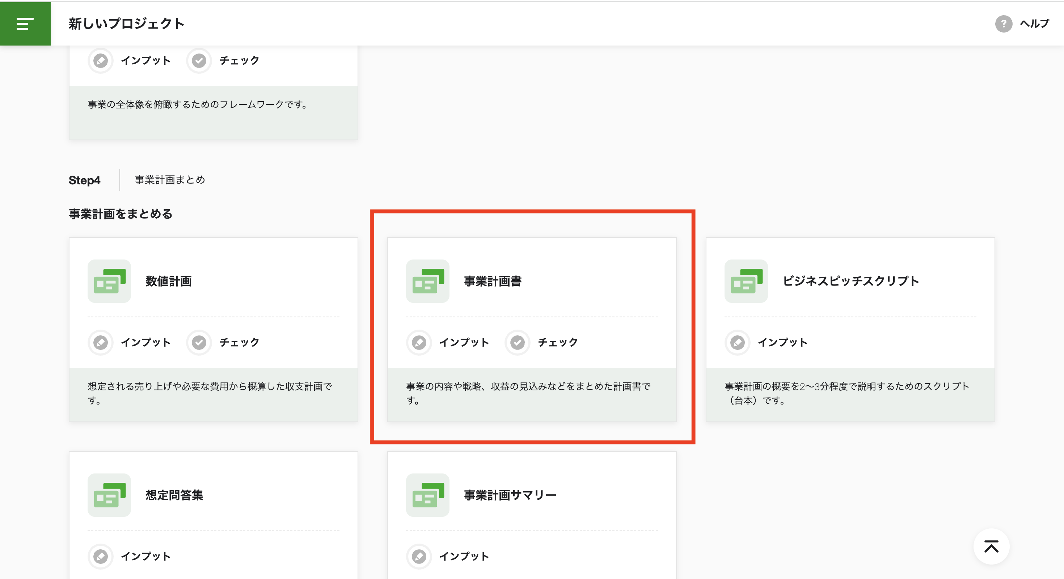Click the 数値計画 card icon
Viewport: 1064px width, 579px height.
tap(109, 281)
